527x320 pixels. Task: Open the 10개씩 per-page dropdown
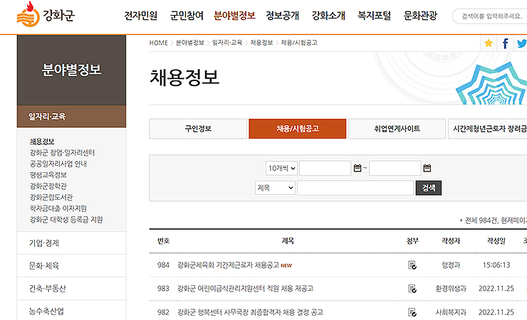click(x=281, y=168)
